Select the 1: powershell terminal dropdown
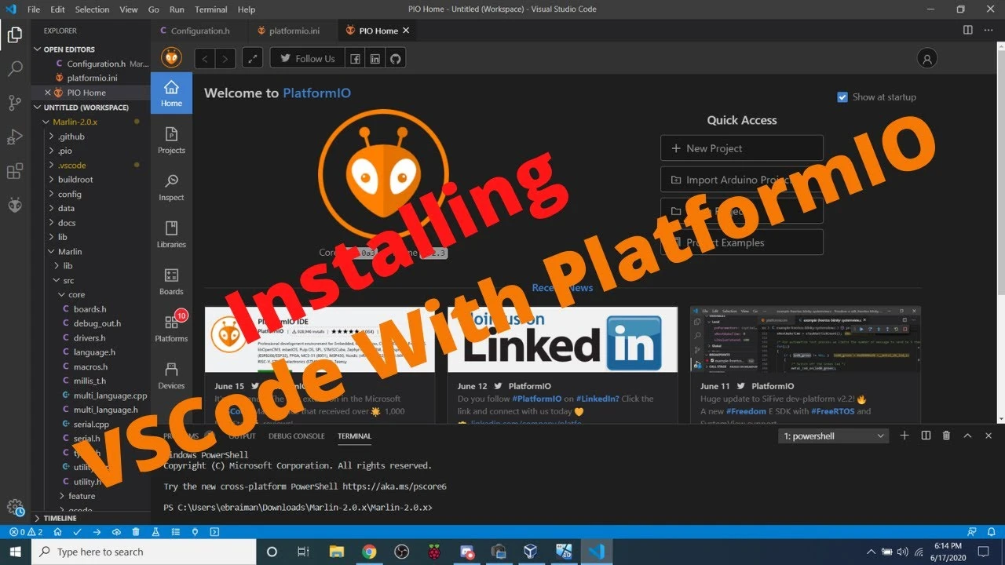1005x565 pixels. coord(835,436)
